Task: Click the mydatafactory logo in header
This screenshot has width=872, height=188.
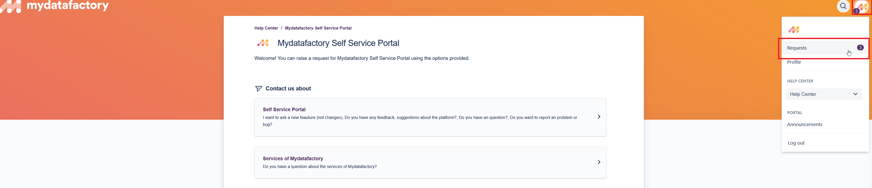Action: (x=54, y=6)
